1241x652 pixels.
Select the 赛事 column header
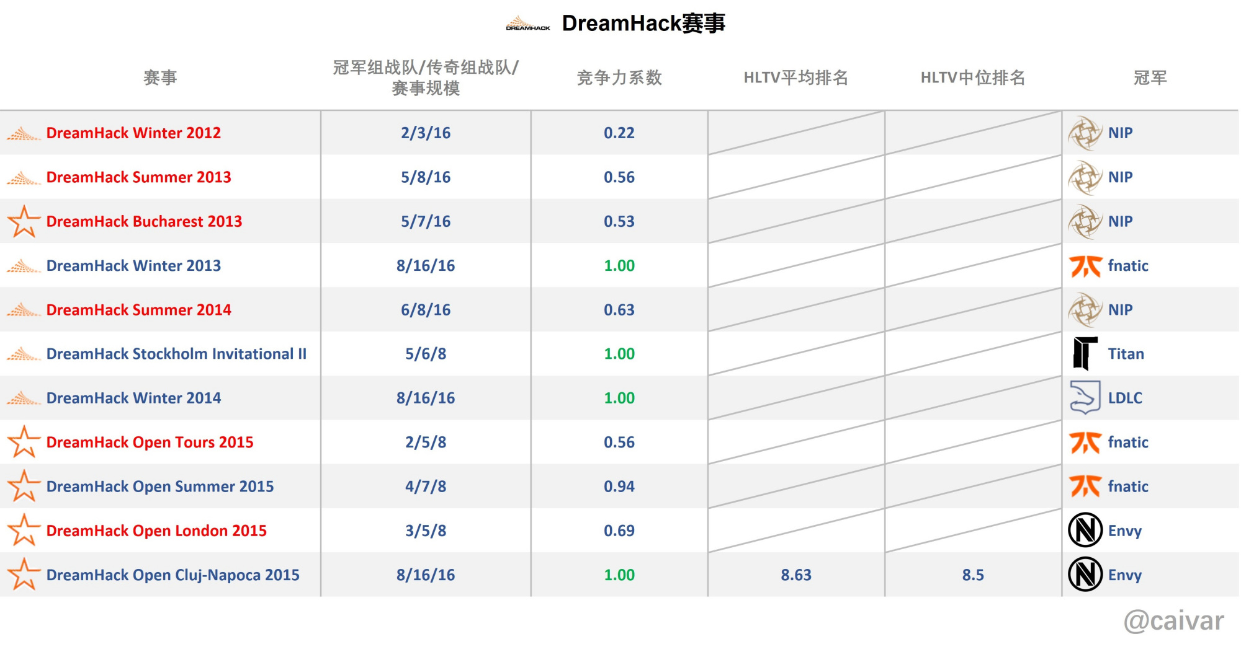pos(160,77)
